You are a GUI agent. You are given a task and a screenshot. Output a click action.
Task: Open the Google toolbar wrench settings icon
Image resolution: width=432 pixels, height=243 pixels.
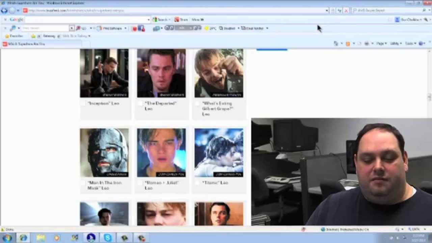(426, 20)
